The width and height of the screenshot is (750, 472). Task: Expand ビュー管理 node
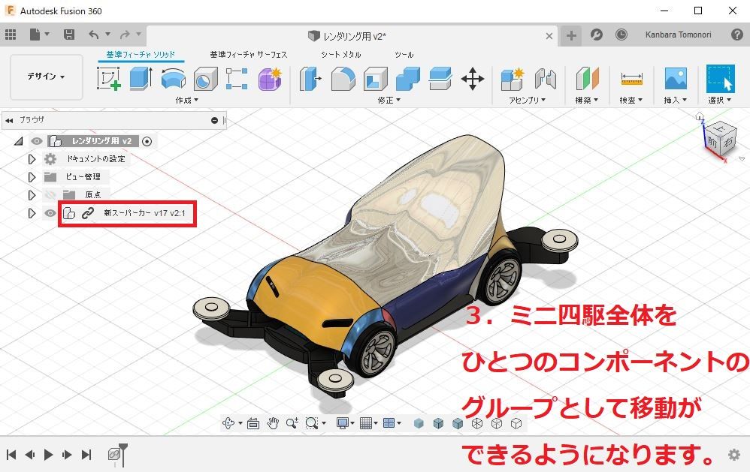32,177
